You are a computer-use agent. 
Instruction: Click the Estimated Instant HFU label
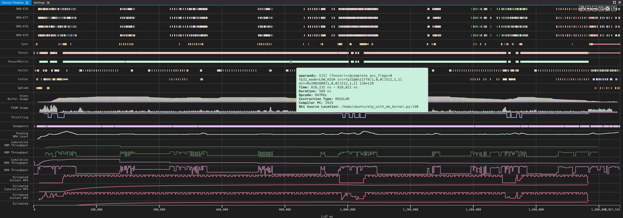coord(19,196)
